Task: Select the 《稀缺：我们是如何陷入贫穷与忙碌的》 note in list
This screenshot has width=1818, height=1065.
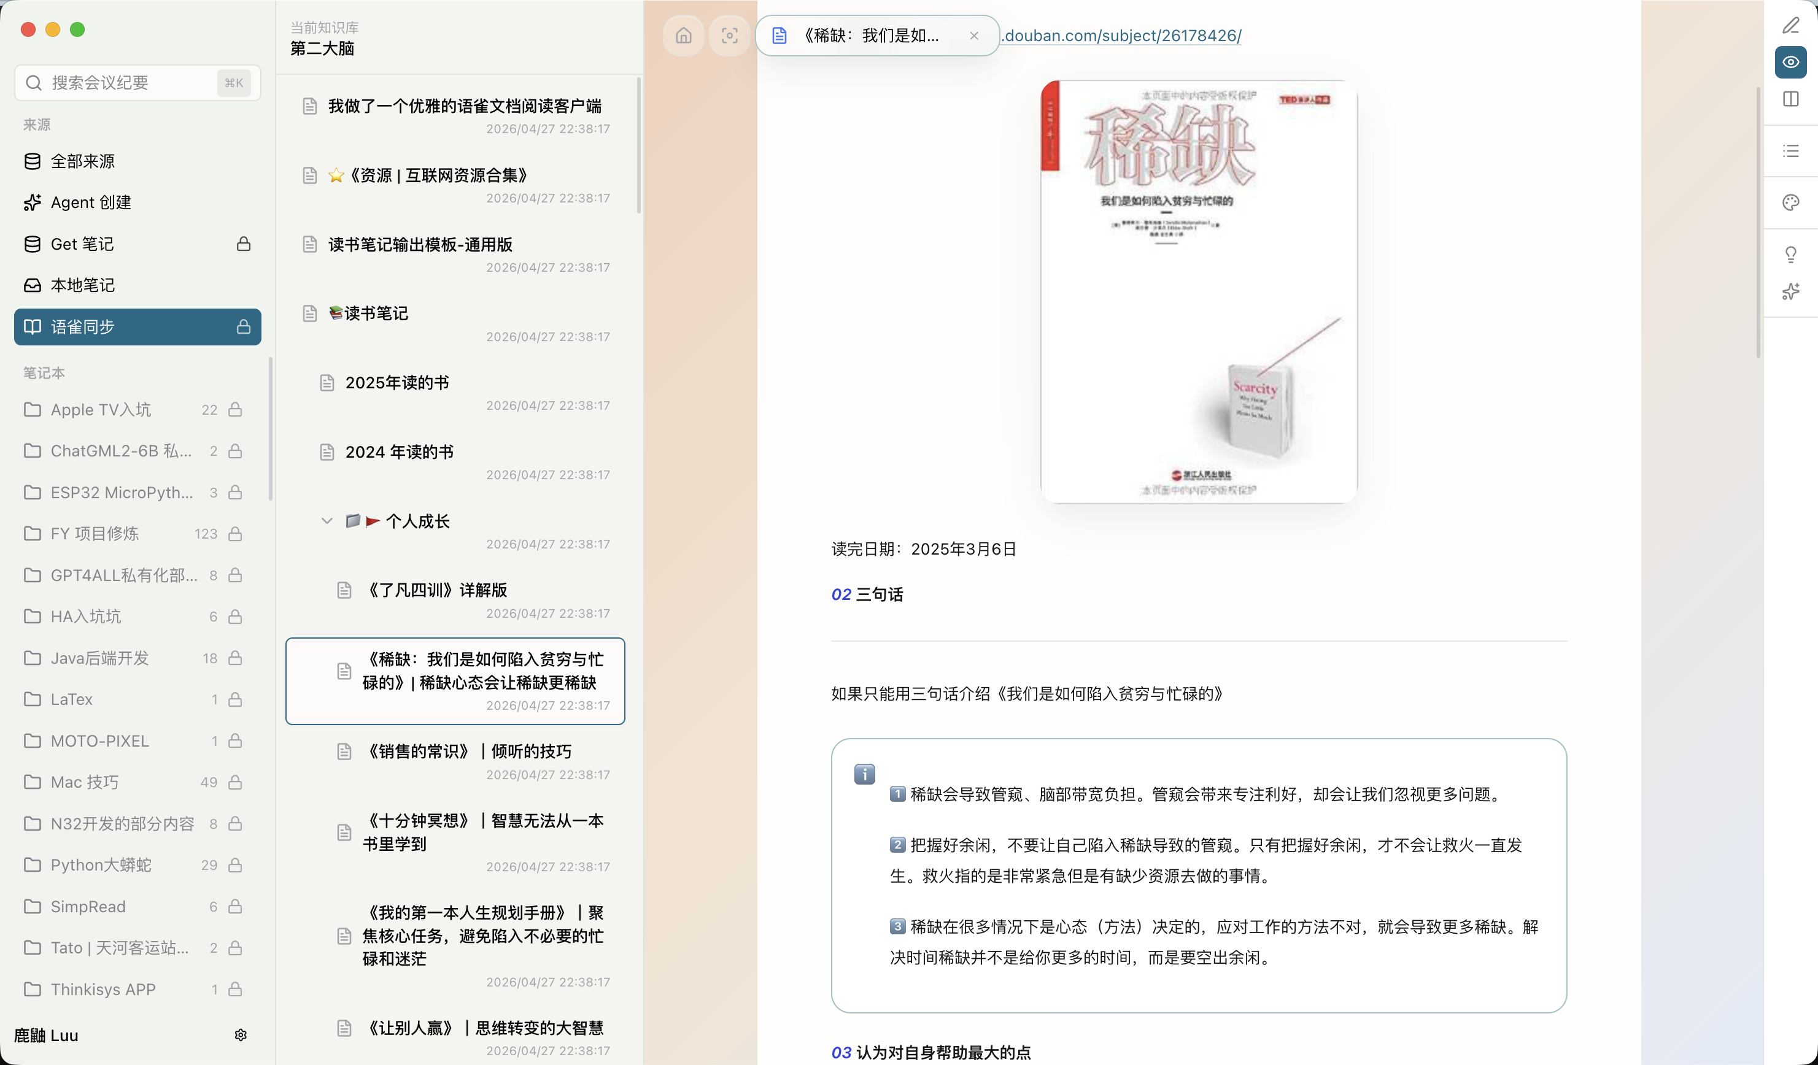Action: pyautogui.click(x=455, y=681)
